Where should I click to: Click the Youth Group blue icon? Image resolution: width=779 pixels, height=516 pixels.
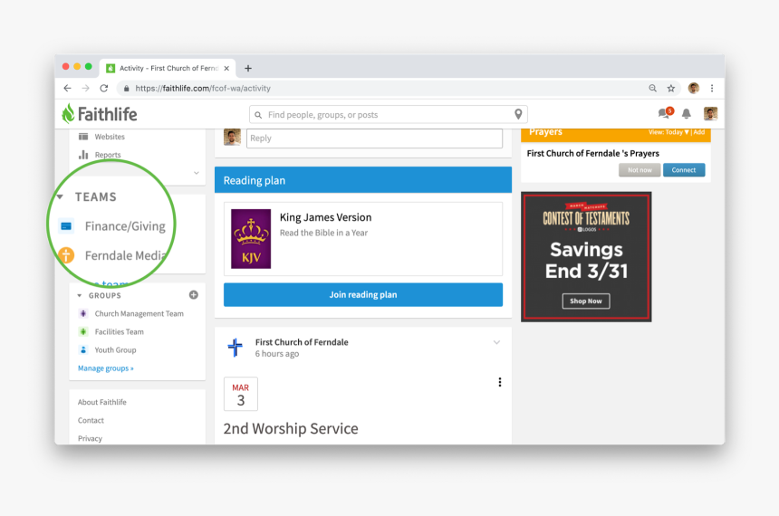83,349
